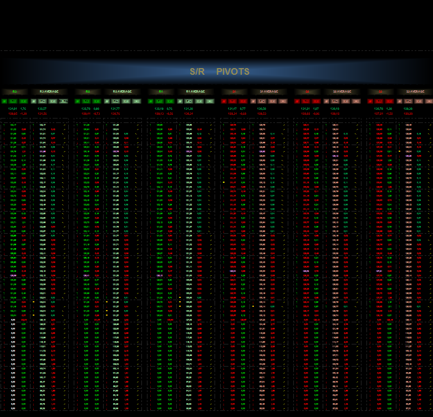Click the green value 132,70
The image size is (433, 417).
(85, 109)
